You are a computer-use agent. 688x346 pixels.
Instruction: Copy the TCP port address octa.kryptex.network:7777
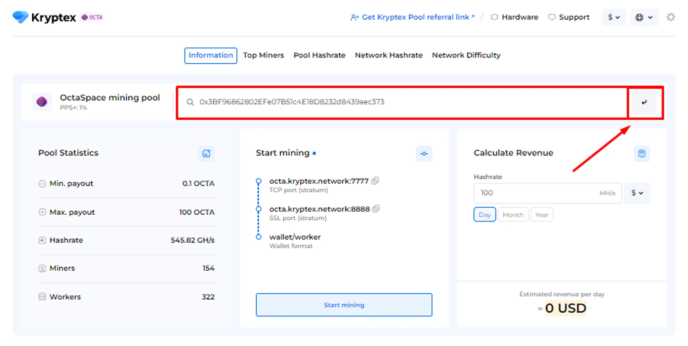pos(375,181)
